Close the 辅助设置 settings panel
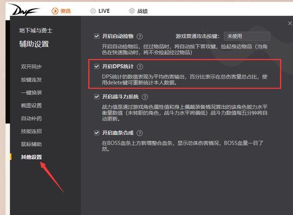This screenshot has height=215, width=293. click(290, 23)
